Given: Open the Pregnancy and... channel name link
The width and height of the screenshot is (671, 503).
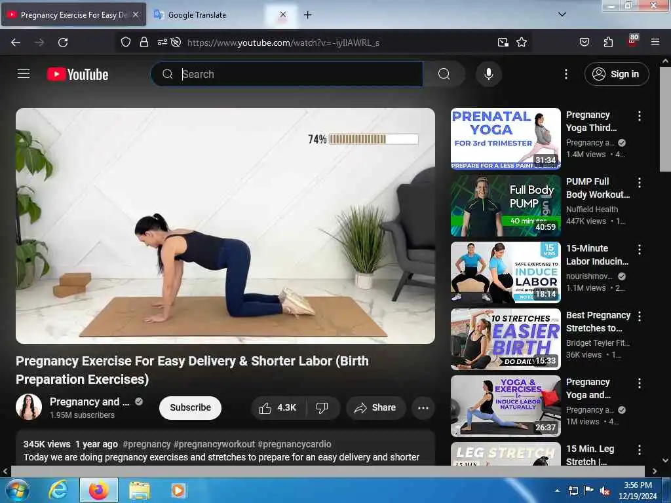Looking at the screenshot, I should 89,401.
